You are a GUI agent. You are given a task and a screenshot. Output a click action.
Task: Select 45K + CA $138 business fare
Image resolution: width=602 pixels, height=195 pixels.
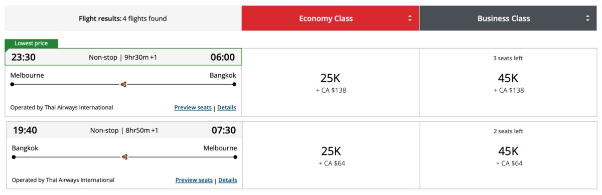(x=508, y=83)
